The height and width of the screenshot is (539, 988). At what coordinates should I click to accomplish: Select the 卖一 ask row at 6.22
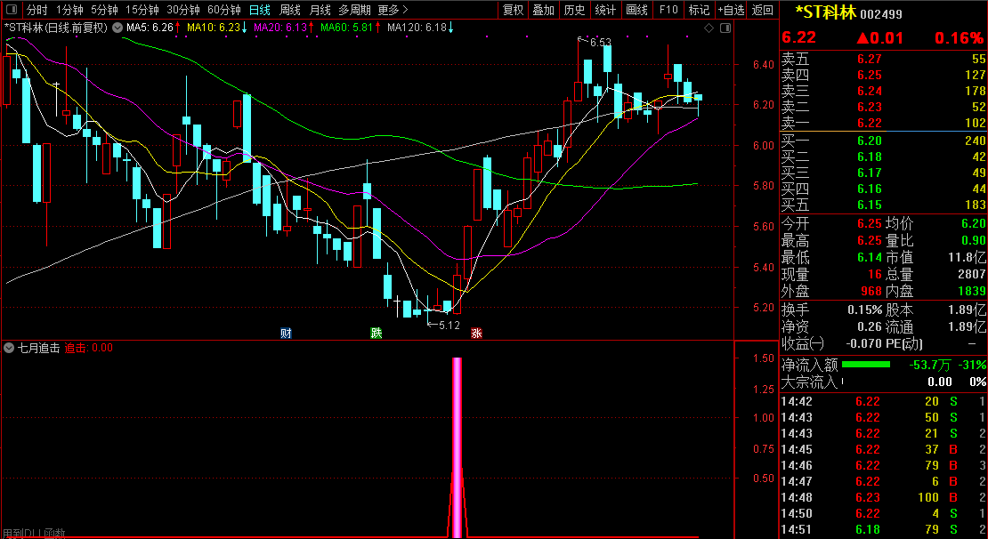[x=883, y=123]
